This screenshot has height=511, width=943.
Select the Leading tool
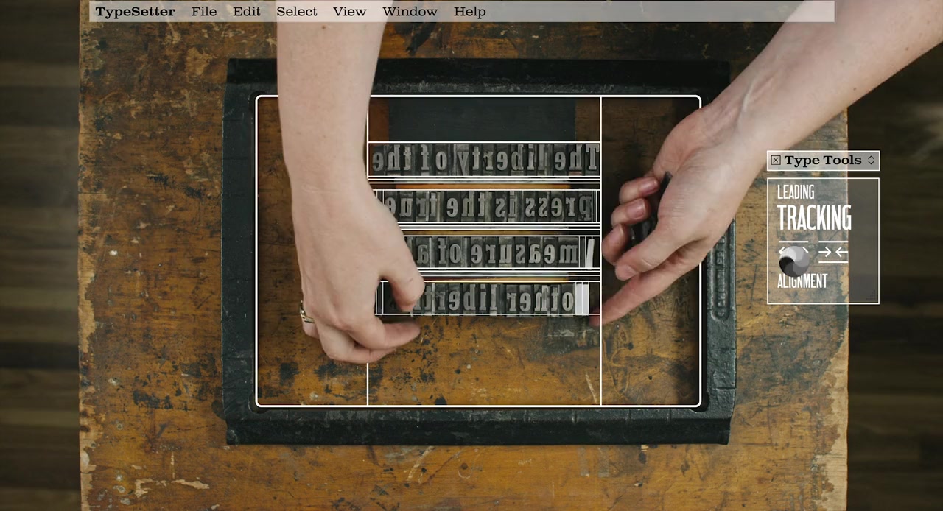tap(796, 193)
